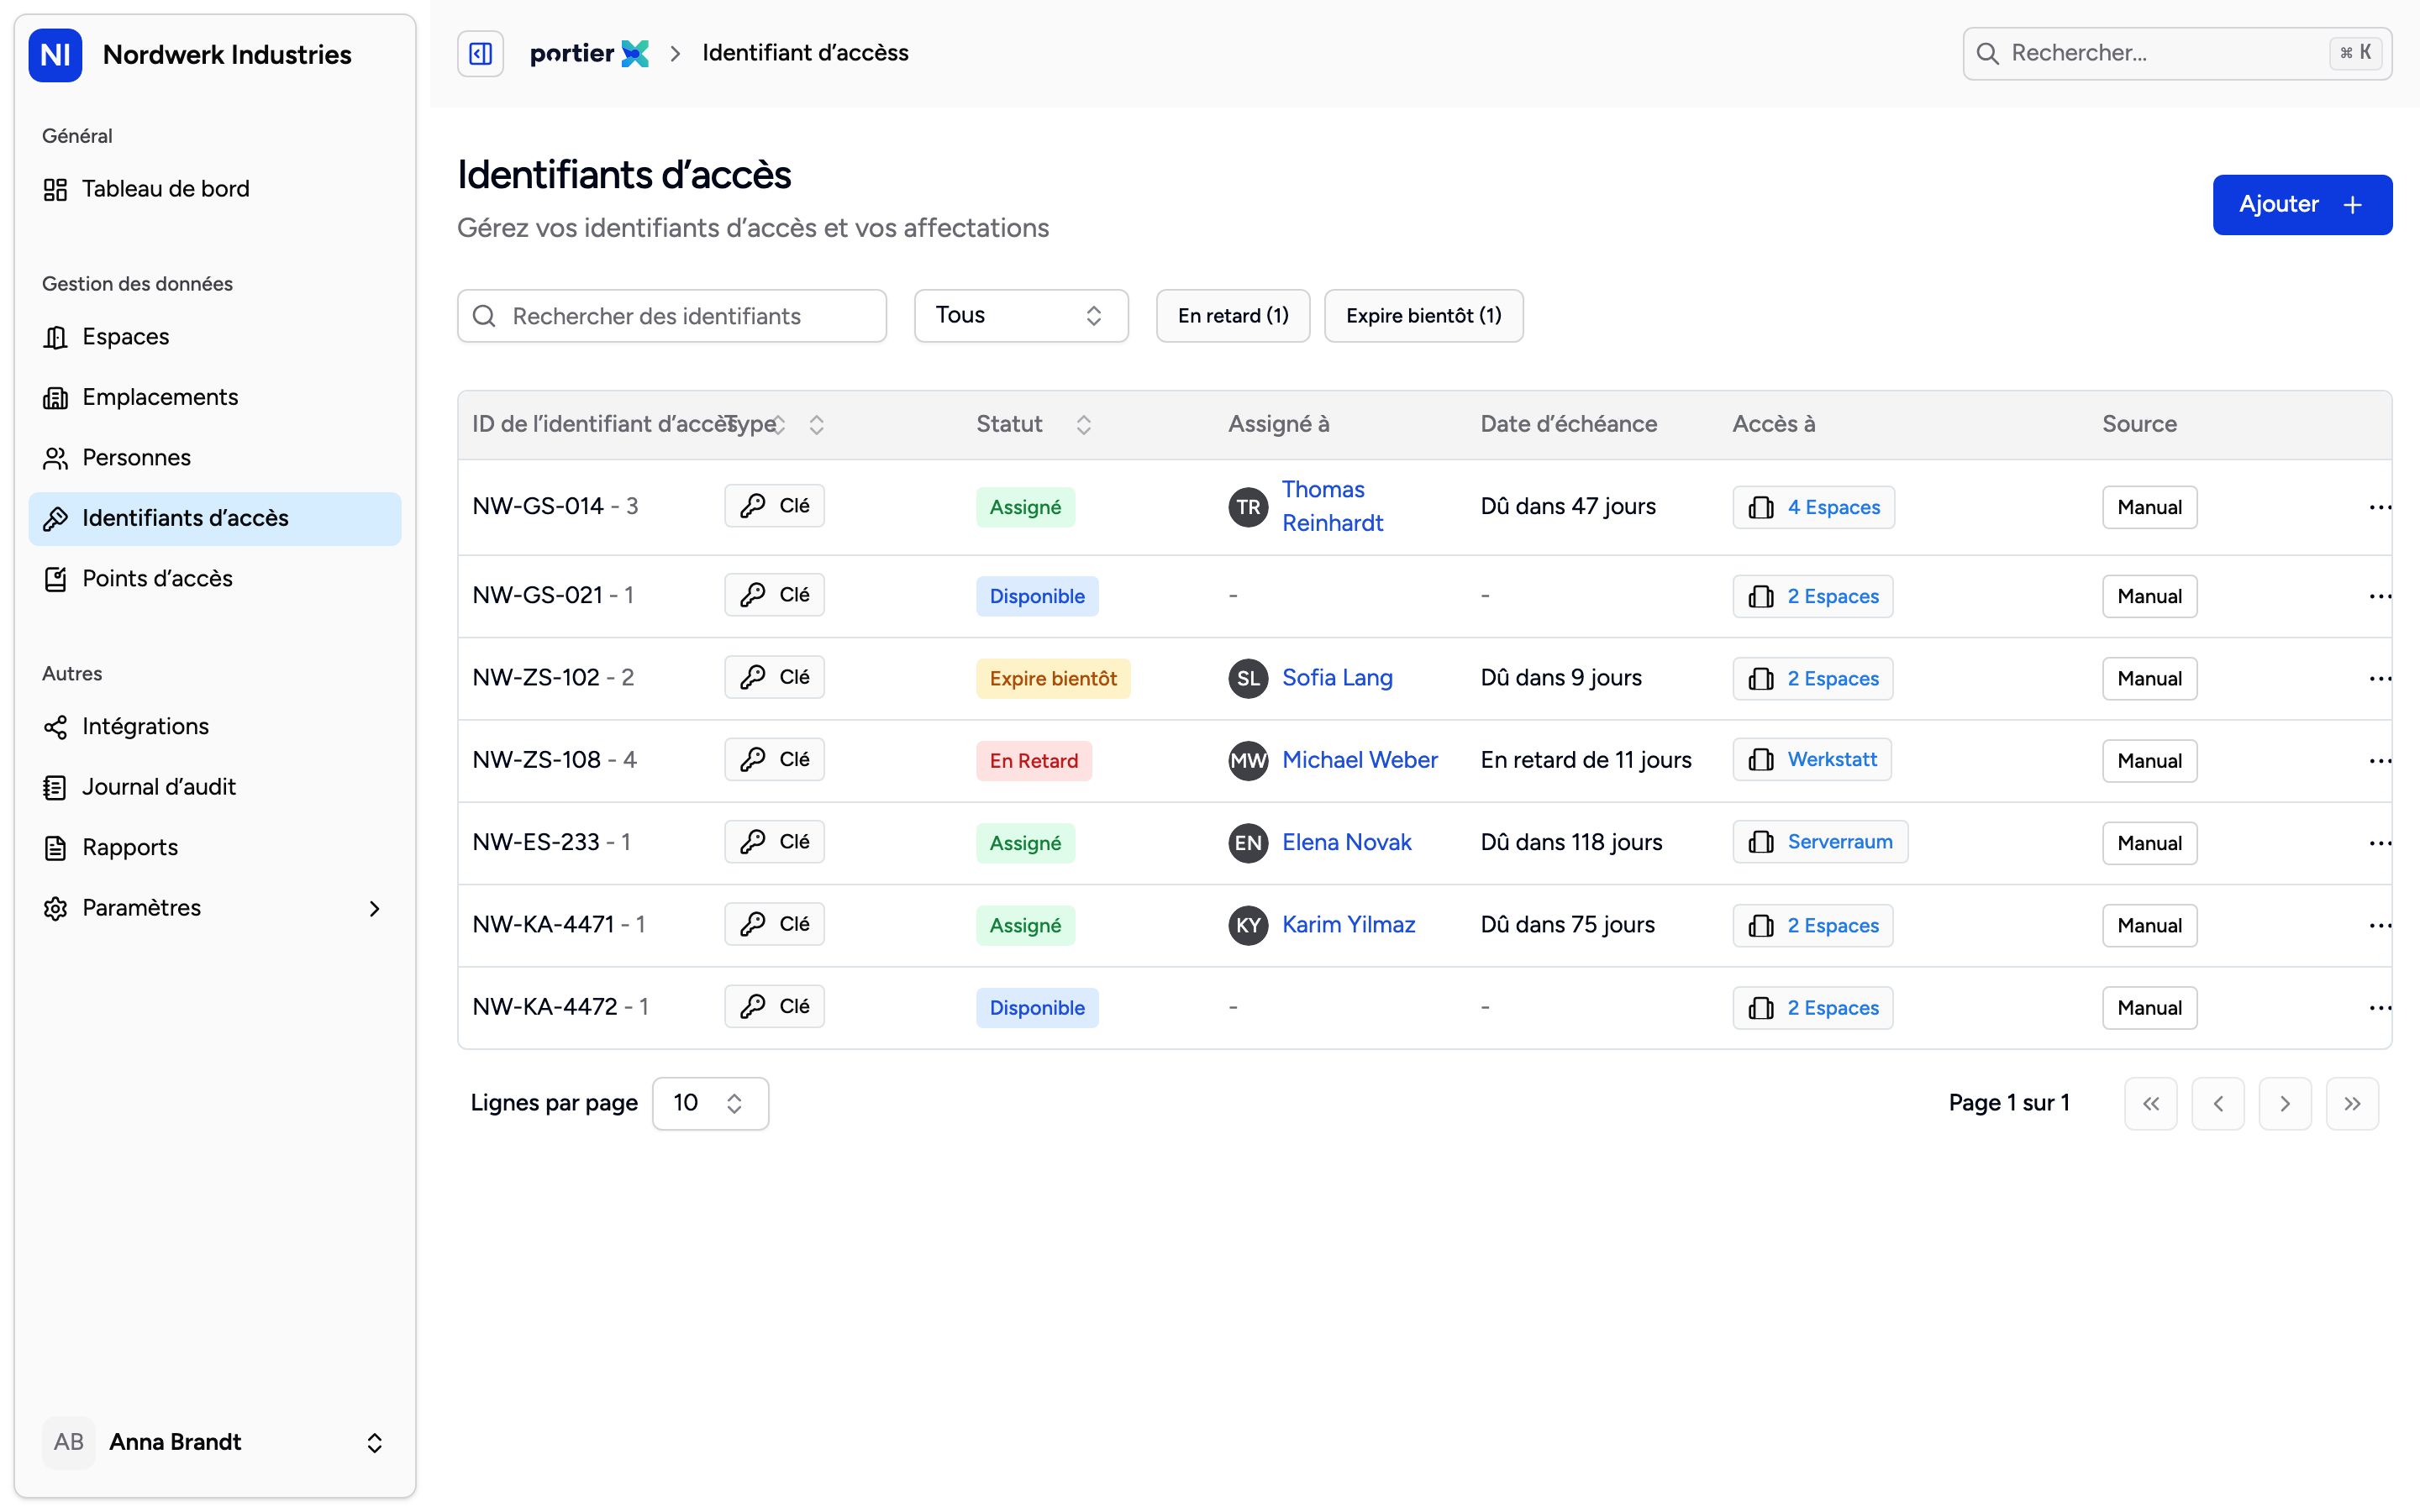Open the three-dot menu for NW-GS-021
The height and width of the screenshot is (1512, 2420).
pyautogui.click(x=2380, y=596)
